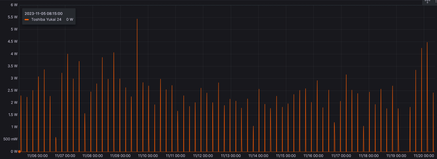Click the 11/07 00:00 x-axis label

pos(65,156)
